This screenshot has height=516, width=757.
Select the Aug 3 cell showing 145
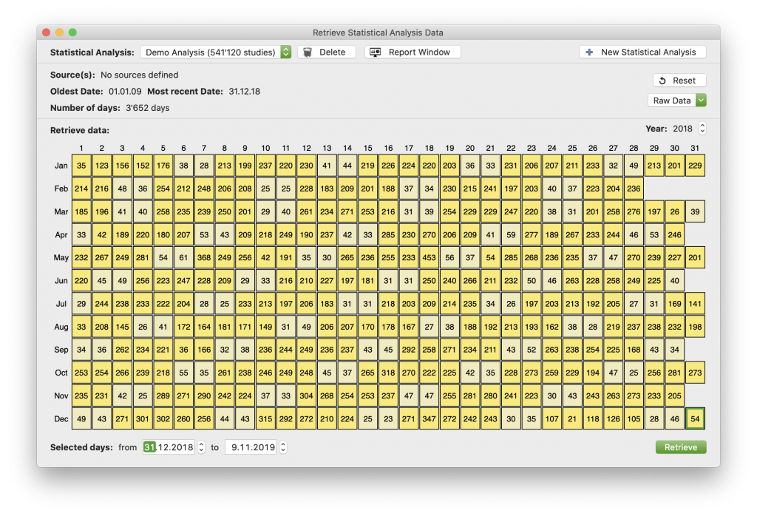(x=122, y=327)
